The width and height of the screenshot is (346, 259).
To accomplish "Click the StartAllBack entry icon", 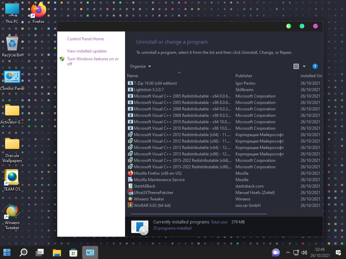I will click(130, 186).
